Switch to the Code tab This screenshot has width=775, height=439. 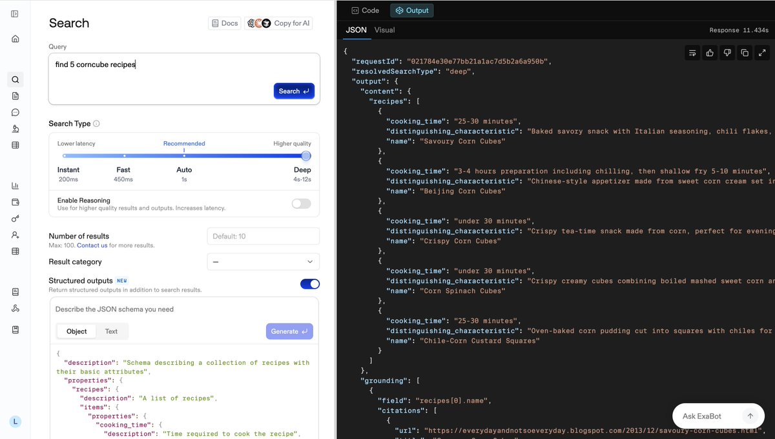click(x=366, y=10)
